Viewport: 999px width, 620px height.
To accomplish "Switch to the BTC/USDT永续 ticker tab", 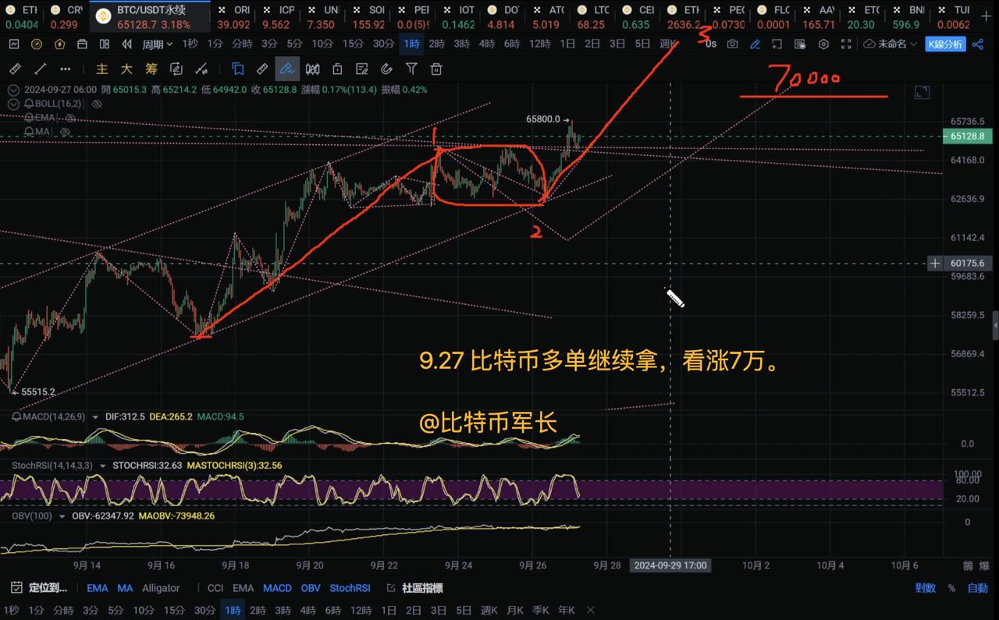I will point(151,16).
